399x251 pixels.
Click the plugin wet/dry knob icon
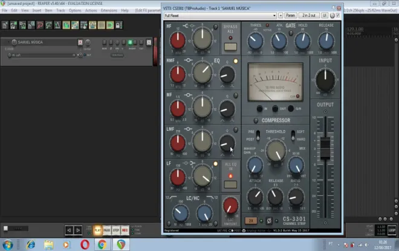tap(332, 16)
